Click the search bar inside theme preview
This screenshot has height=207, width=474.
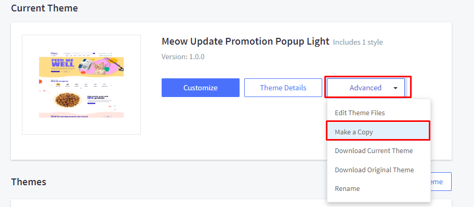click(x=79, y=54)
